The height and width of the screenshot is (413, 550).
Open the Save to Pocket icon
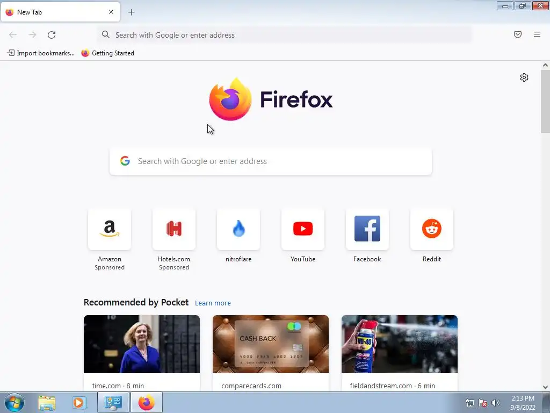[518, 34]
